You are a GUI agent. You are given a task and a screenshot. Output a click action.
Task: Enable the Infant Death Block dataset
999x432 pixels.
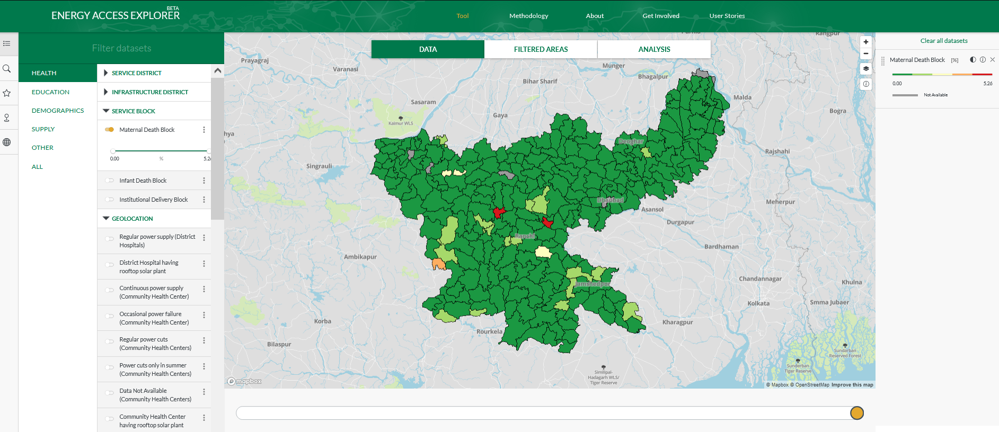[110, 181]
